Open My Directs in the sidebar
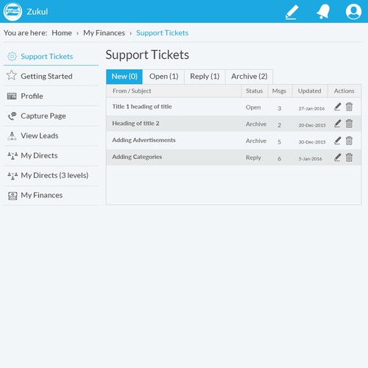This screenshot has width=368, height=368. click(51, 156)
